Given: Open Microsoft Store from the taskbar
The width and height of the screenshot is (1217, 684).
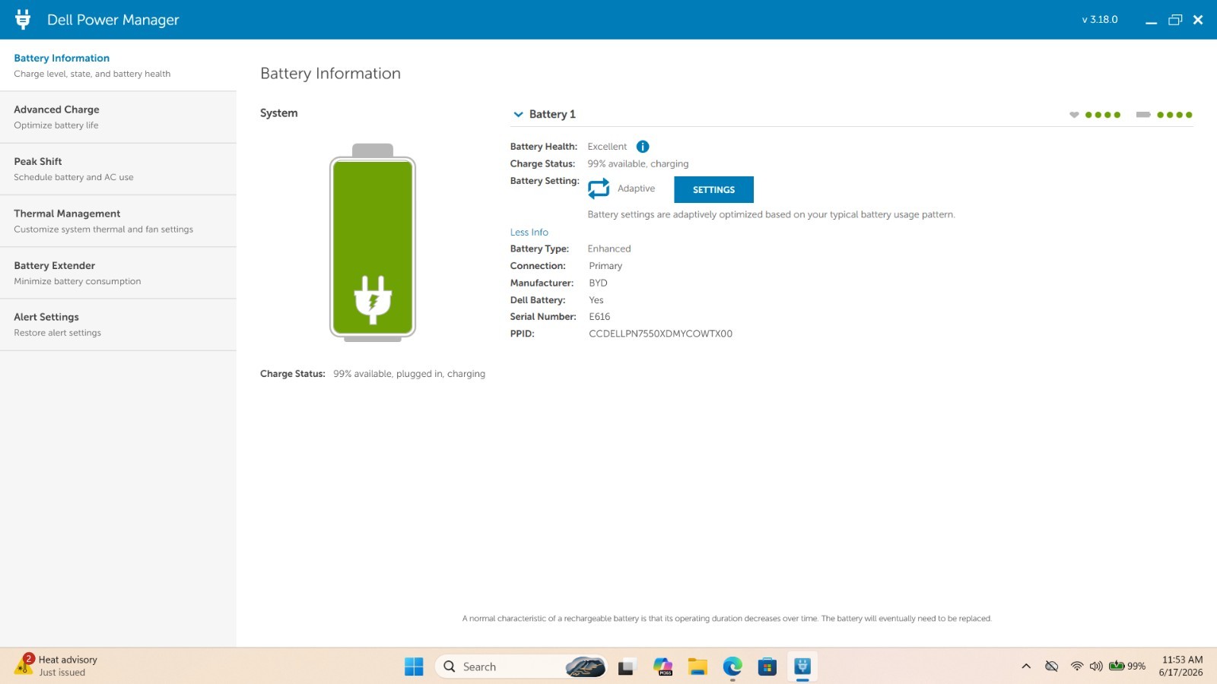Looking at the screenshot, I should pyautogui.click(x=767, y=667).
